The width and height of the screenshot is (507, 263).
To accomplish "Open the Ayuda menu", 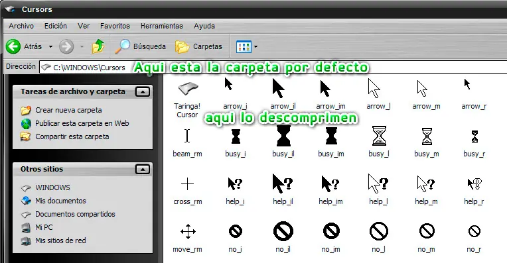I will [204, 26].
